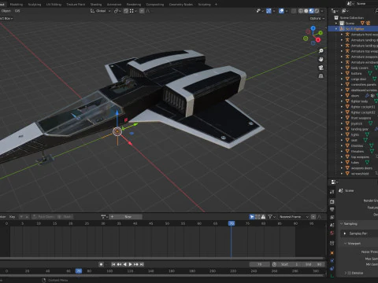The image size is (378, 283).
Task: Expand the Samples Per preset row
Action: tap(344, 233)
